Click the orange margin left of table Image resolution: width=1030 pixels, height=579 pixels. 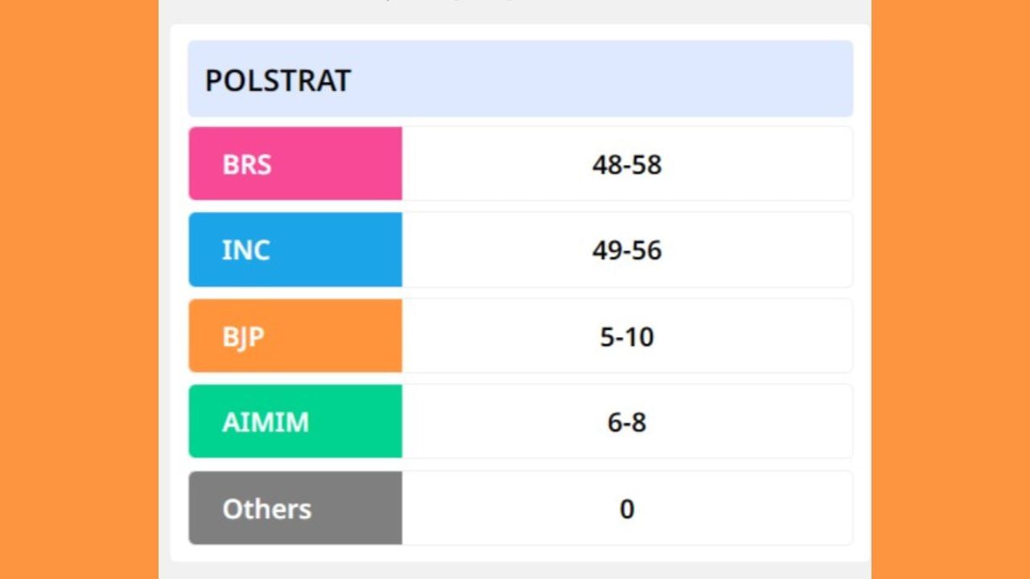point(79,289)
